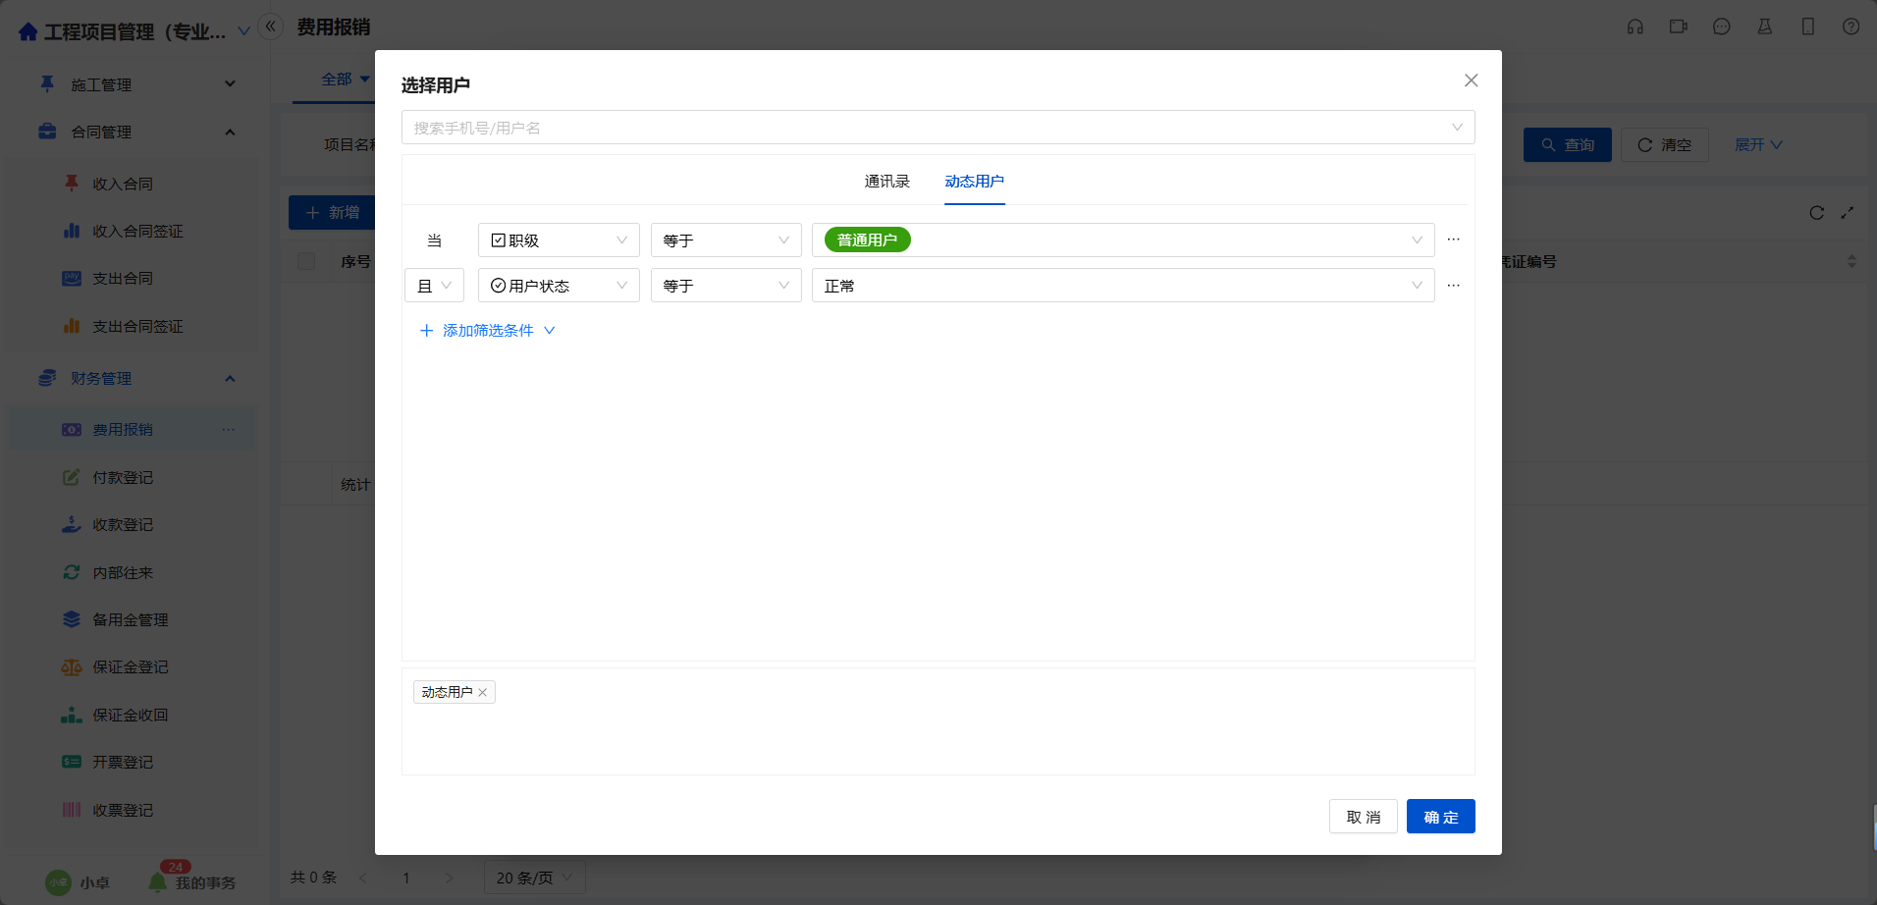
Task: Remove the 动态用户 tag with its x icon
Action: coord(483,693)
